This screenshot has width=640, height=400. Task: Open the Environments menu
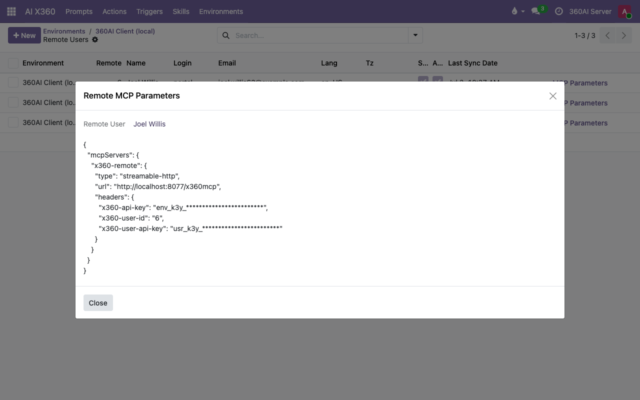221,11
